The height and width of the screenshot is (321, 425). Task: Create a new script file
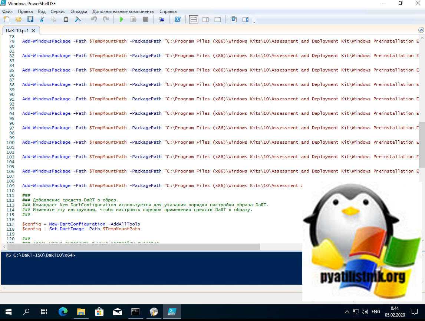point(6,20)
